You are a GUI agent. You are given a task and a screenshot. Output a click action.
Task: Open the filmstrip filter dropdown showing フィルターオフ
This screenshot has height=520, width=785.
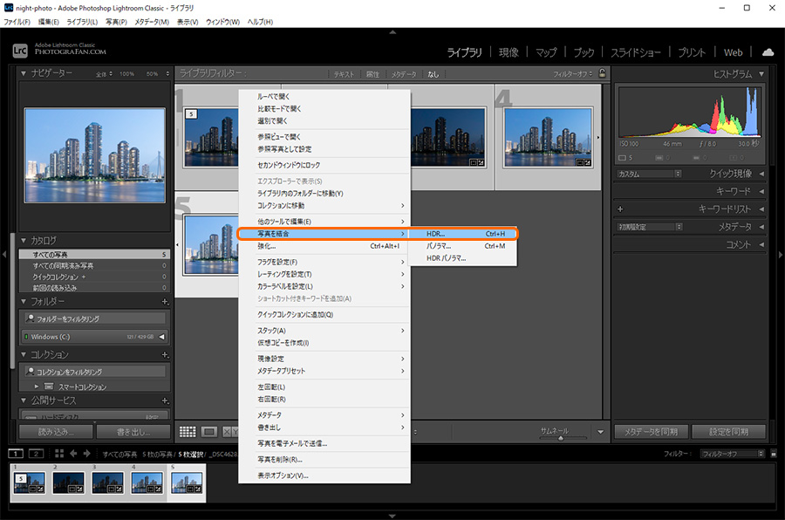(733, 454)
